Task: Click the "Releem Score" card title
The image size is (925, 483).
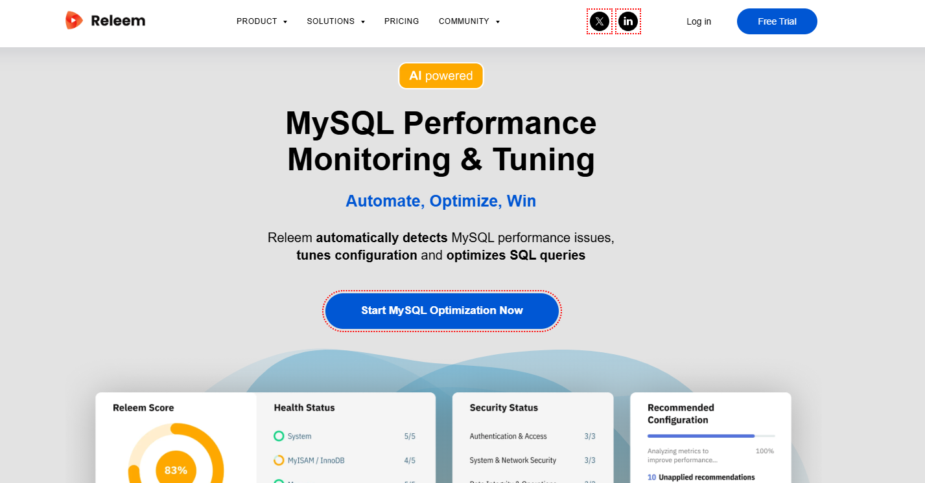Action: click(x=143, y=408)
